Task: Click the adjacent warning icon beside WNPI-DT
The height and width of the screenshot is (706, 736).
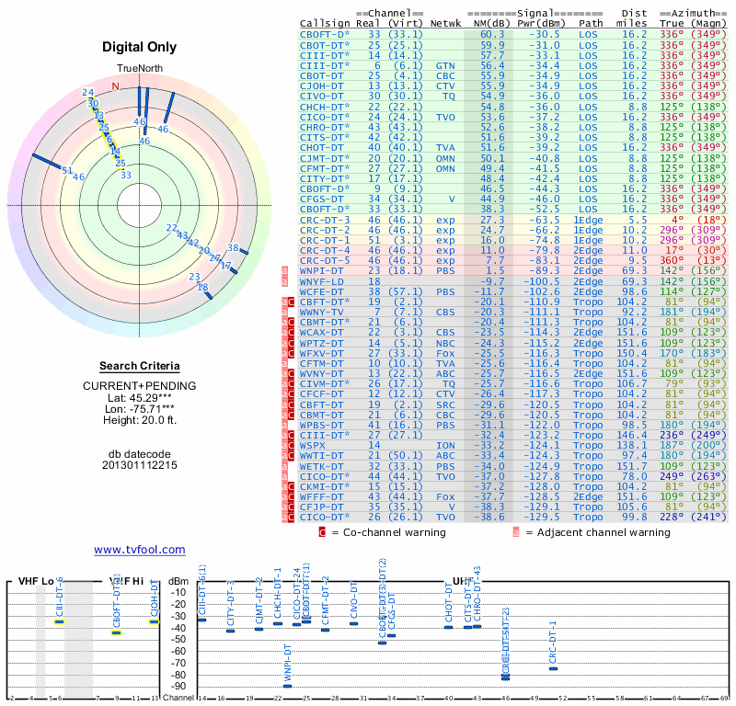Action: [284, 270]
